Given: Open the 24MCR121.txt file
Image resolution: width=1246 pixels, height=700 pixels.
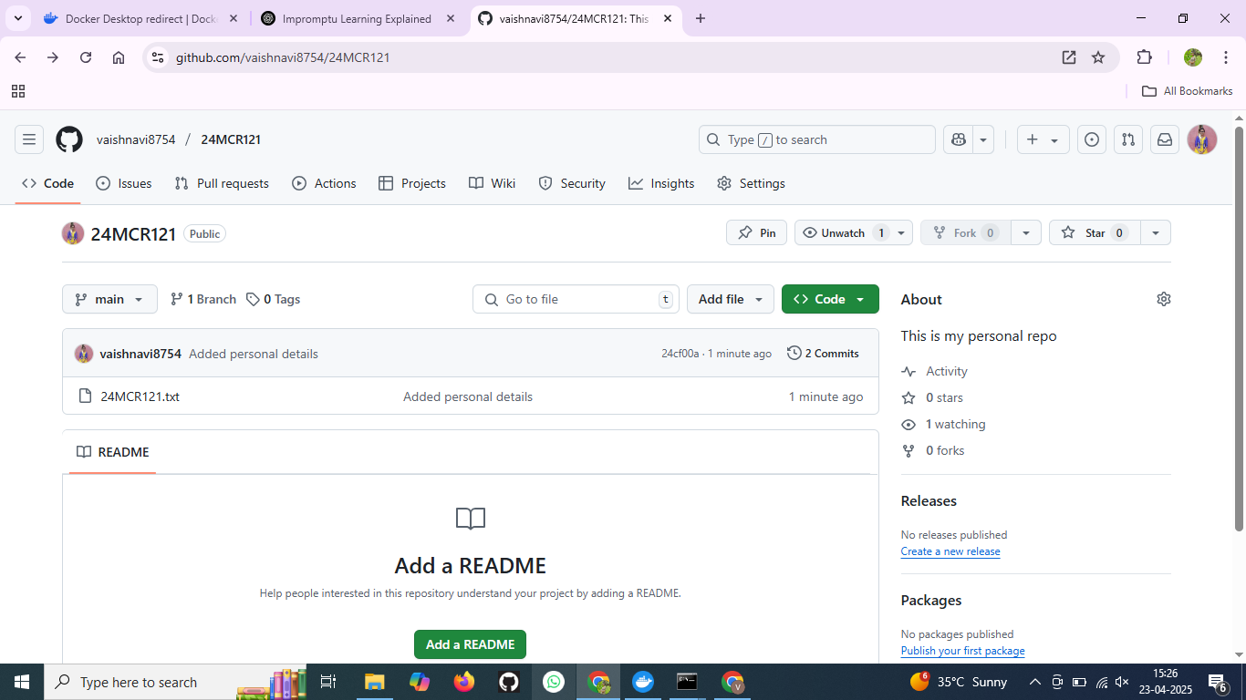Looking at the screenshot, I should pos(140,396).
